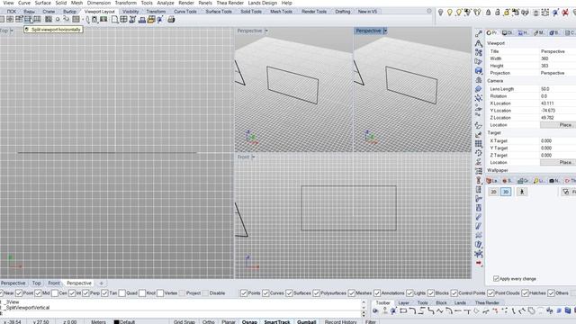The width and height of the screenshot is (576, 324).
Task: Switch to the Solid Tools toolbar tab
Action: pos(251,12)
